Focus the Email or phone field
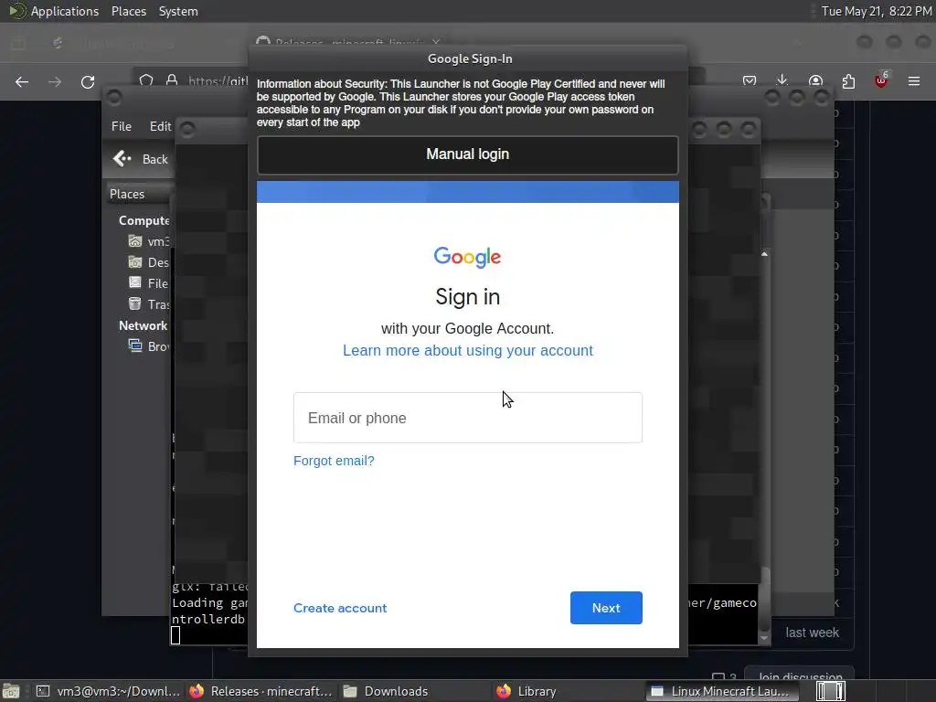 [467, 418]
